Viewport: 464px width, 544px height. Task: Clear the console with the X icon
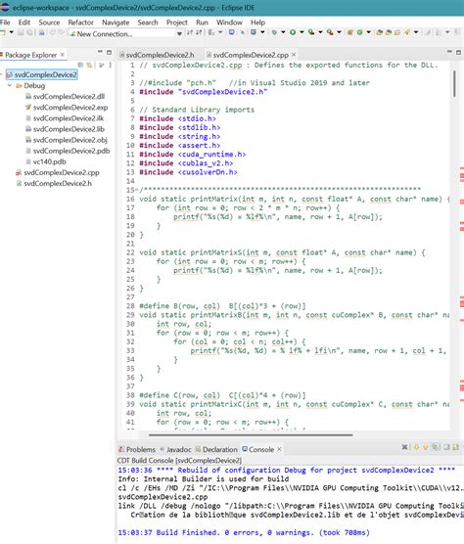tap(404, 447)
